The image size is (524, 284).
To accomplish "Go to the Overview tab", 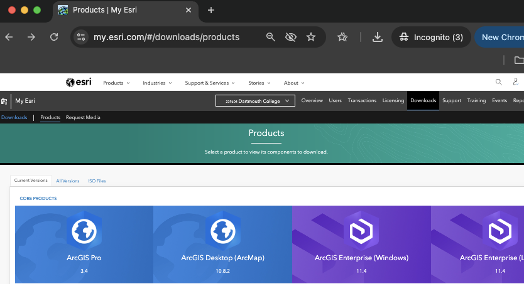I will click(312, 101).
